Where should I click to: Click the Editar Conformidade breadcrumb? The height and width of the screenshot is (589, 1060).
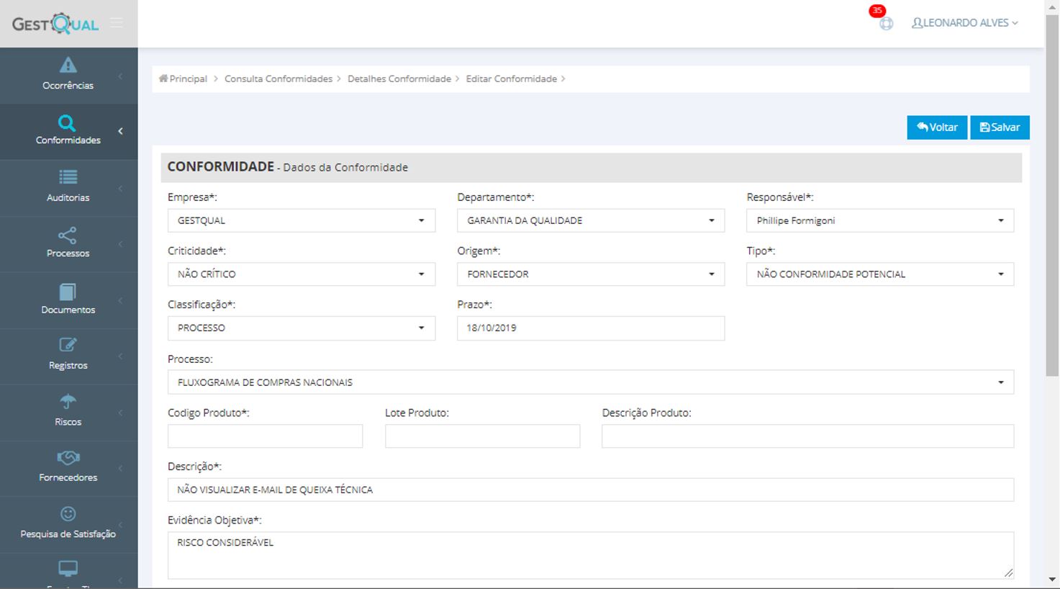[512, 78]
